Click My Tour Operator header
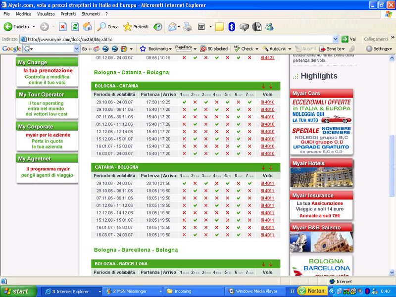The height and width of the screenshot is (297, 396). coord(47,94)
